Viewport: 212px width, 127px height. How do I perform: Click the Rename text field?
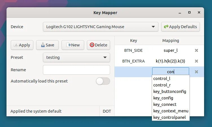click(x=77, y=70)
